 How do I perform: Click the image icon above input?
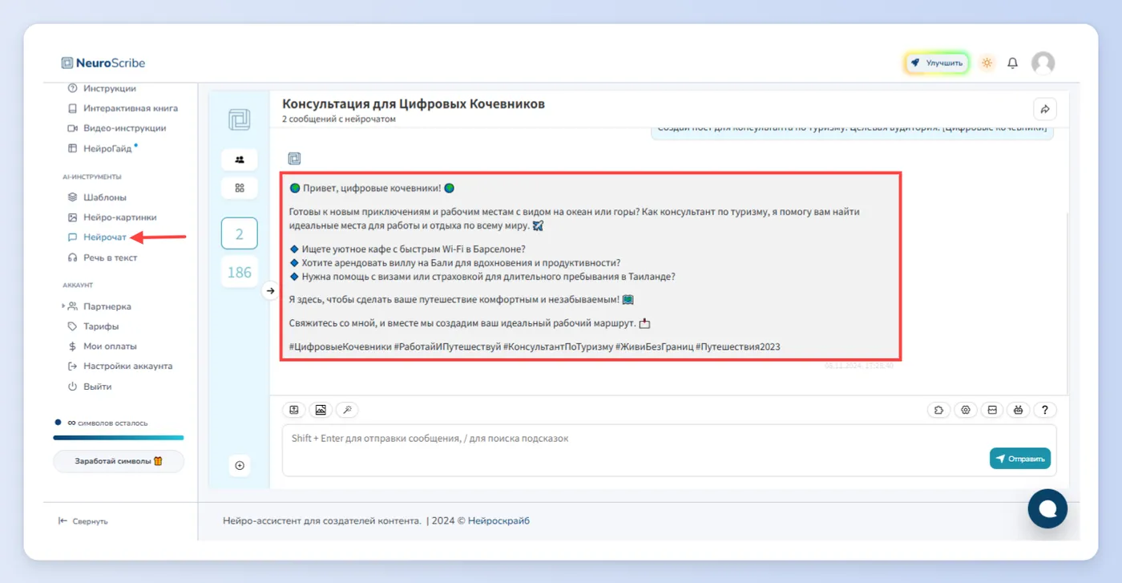click(321, 410)
